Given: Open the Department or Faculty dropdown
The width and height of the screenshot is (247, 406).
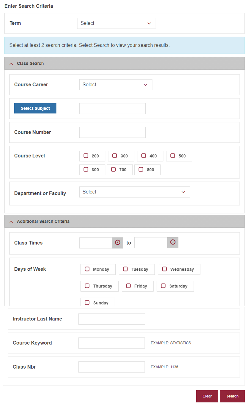Looking at the screenshot, I should coord(135,192).
